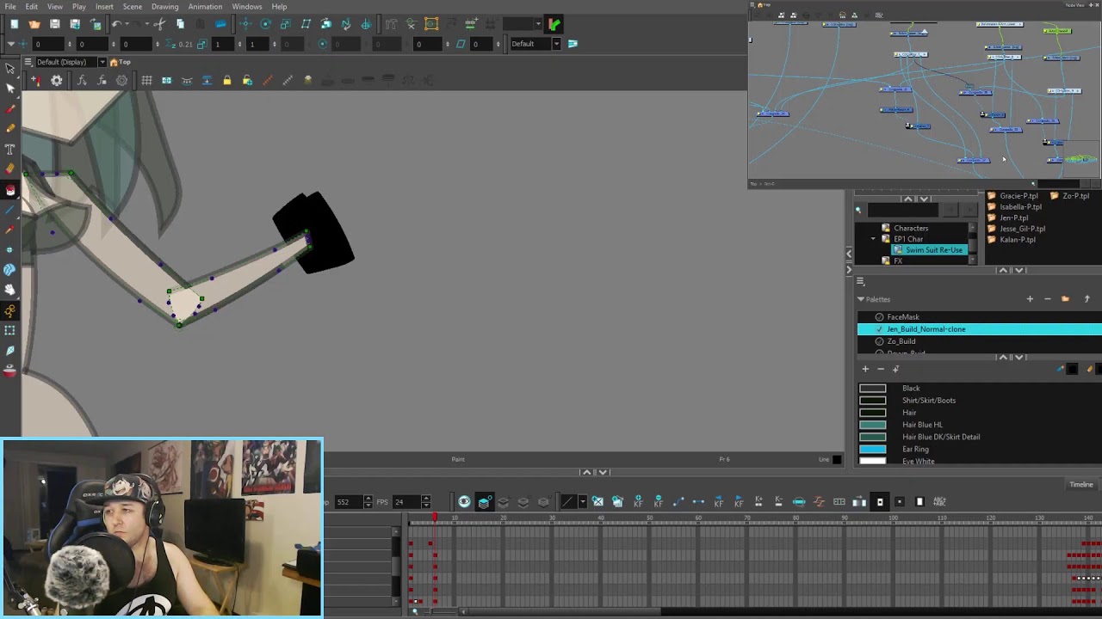Select Jen_Build_Normal-clone palette
This screenshot has width=1102, height=619.
pyautogui.click(x=979, y=329)
